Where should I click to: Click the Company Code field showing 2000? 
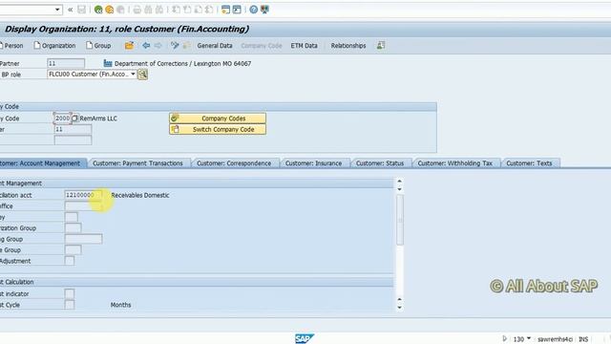pyautogui.click(x=62, y=118)
